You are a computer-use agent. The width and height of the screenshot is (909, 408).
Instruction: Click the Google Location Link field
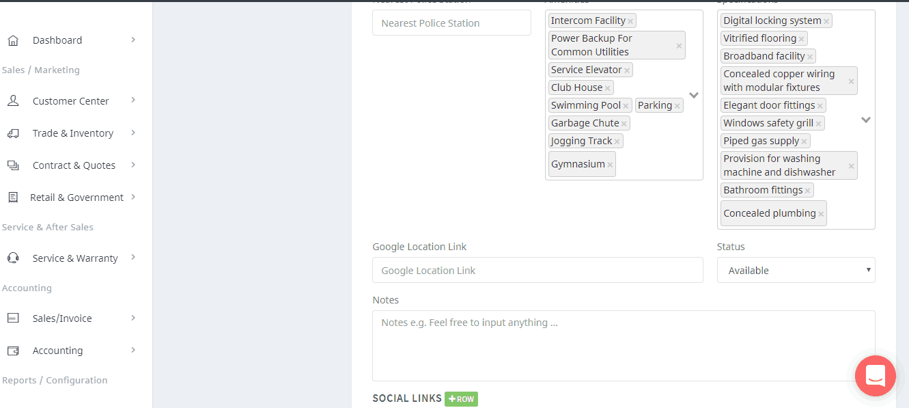pos(537,270)
